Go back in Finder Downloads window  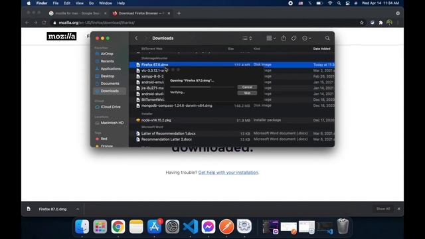[x=136, y=39]
